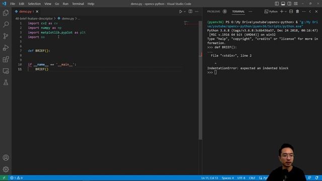
Task: Toggle the primary side bar layout
Action: coord(277,4)
